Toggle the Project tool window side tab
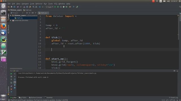Screen dimensions: 181x101 pyautogui.click(x=8, y=17)
